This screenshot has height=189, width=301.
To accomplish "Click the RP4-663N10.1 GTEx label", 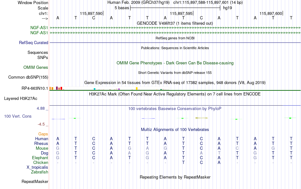I will 35,88.
